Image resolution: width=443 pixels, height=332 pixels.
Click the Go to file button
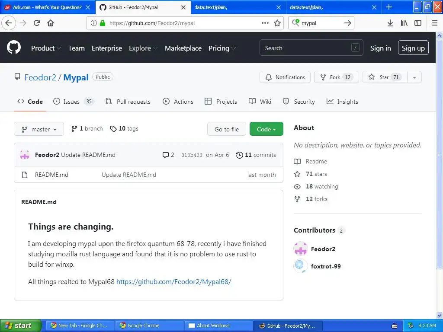point(227,129)
